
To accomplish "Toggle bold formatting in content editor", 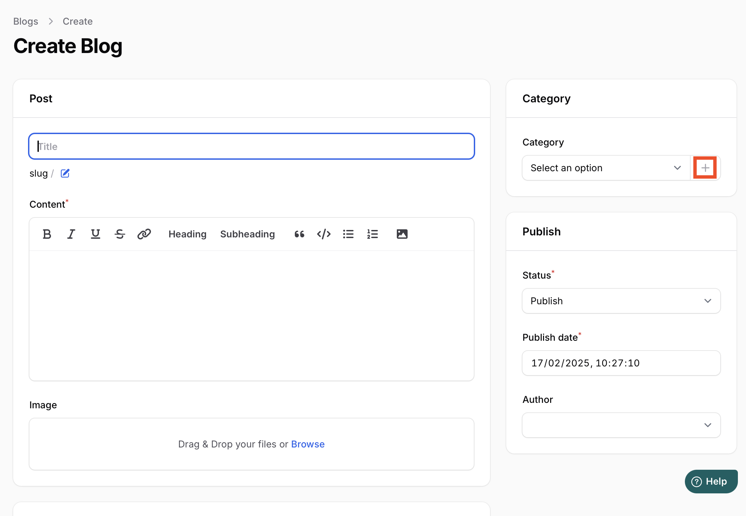I will 47,234.
